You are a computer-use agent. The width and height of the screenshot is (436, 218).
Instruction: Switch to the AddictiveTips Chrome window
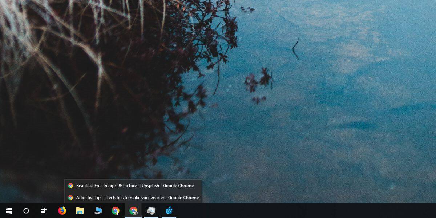133,198
